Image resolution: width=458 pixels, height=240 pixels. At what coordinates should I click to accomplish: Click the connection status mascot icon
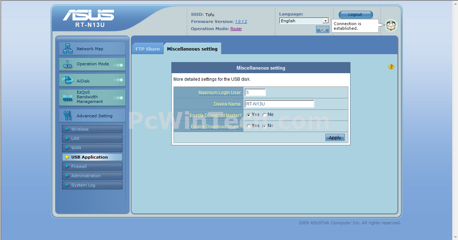pyautogui.click(x=391, y=25)
